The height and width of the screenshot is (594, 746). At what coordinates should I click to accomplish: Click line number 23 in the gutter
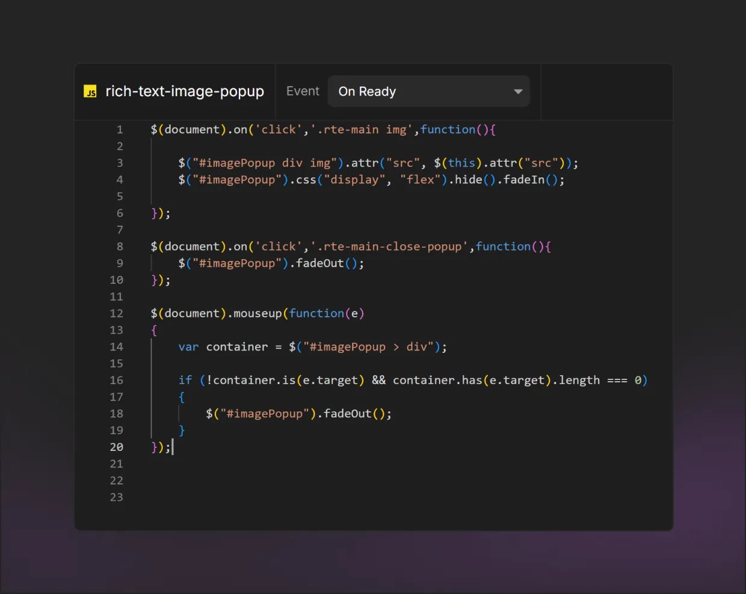(x=116, y=497)
